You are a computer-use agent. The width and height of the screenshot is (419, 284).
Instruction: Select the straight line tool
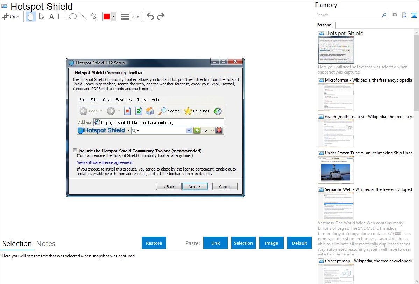click(83, 16)
